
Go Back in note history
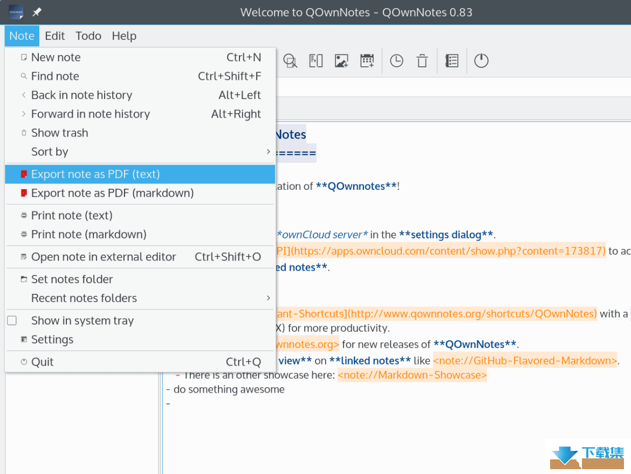pos(140,95)
